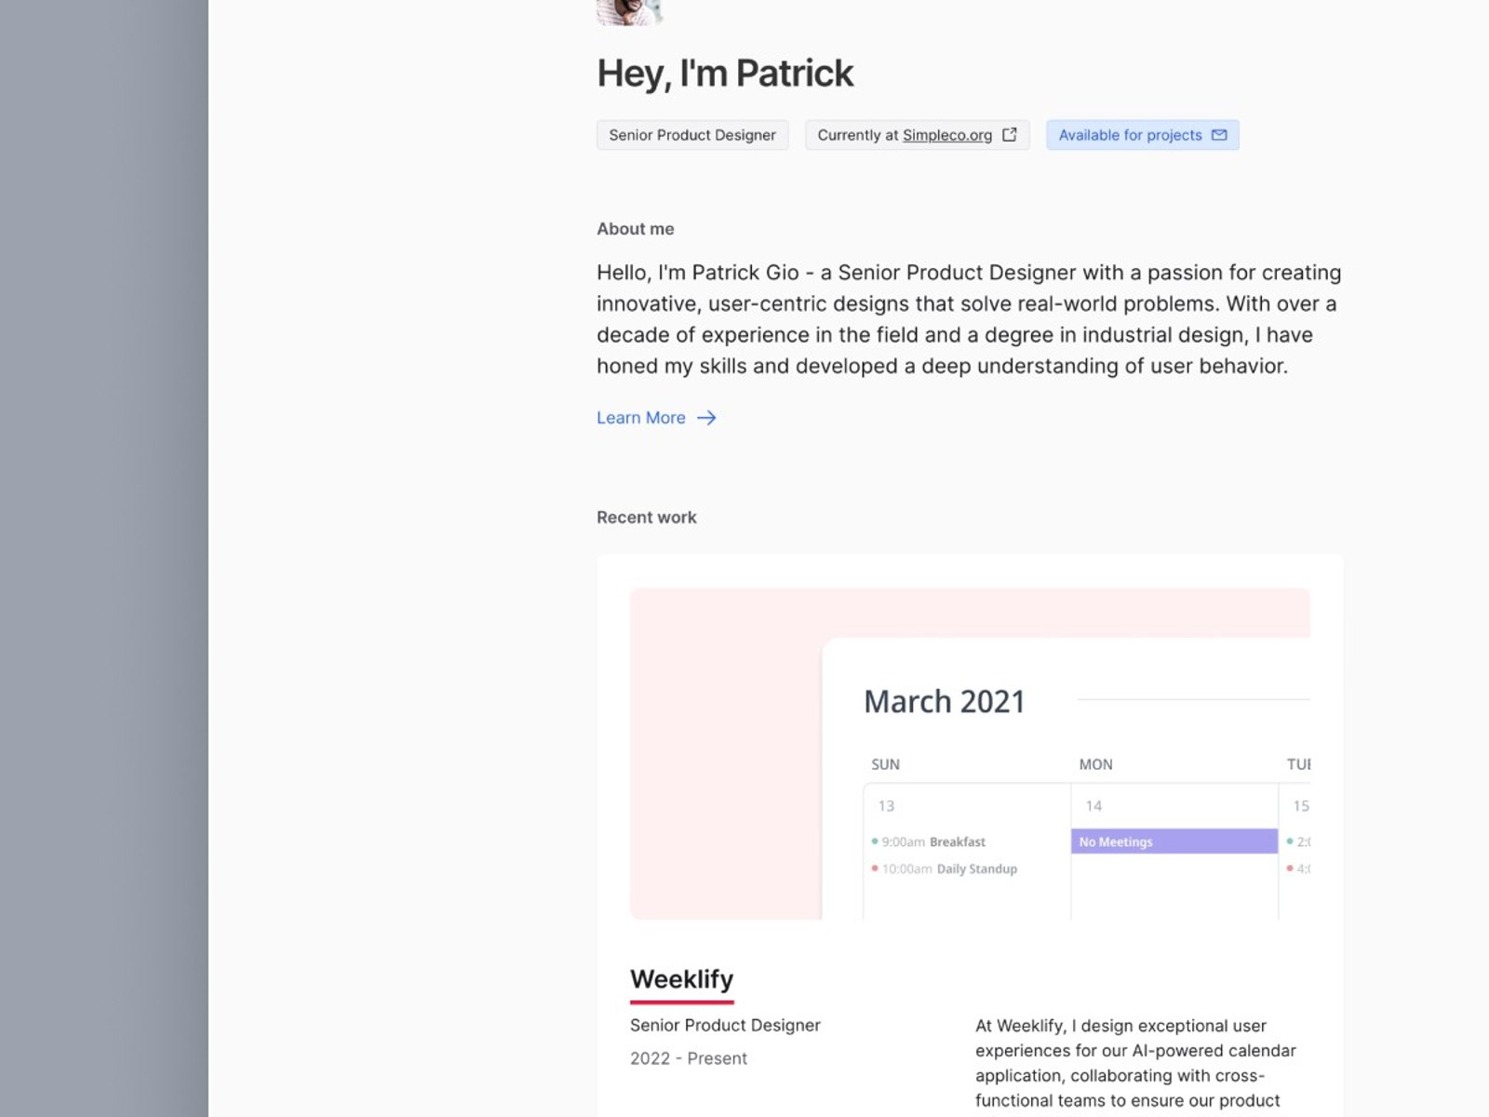The height and width of the screenshot is (1117, 1489).
Task: Click the 'No Meetings' event on Monday 14
Action: 1174,841
